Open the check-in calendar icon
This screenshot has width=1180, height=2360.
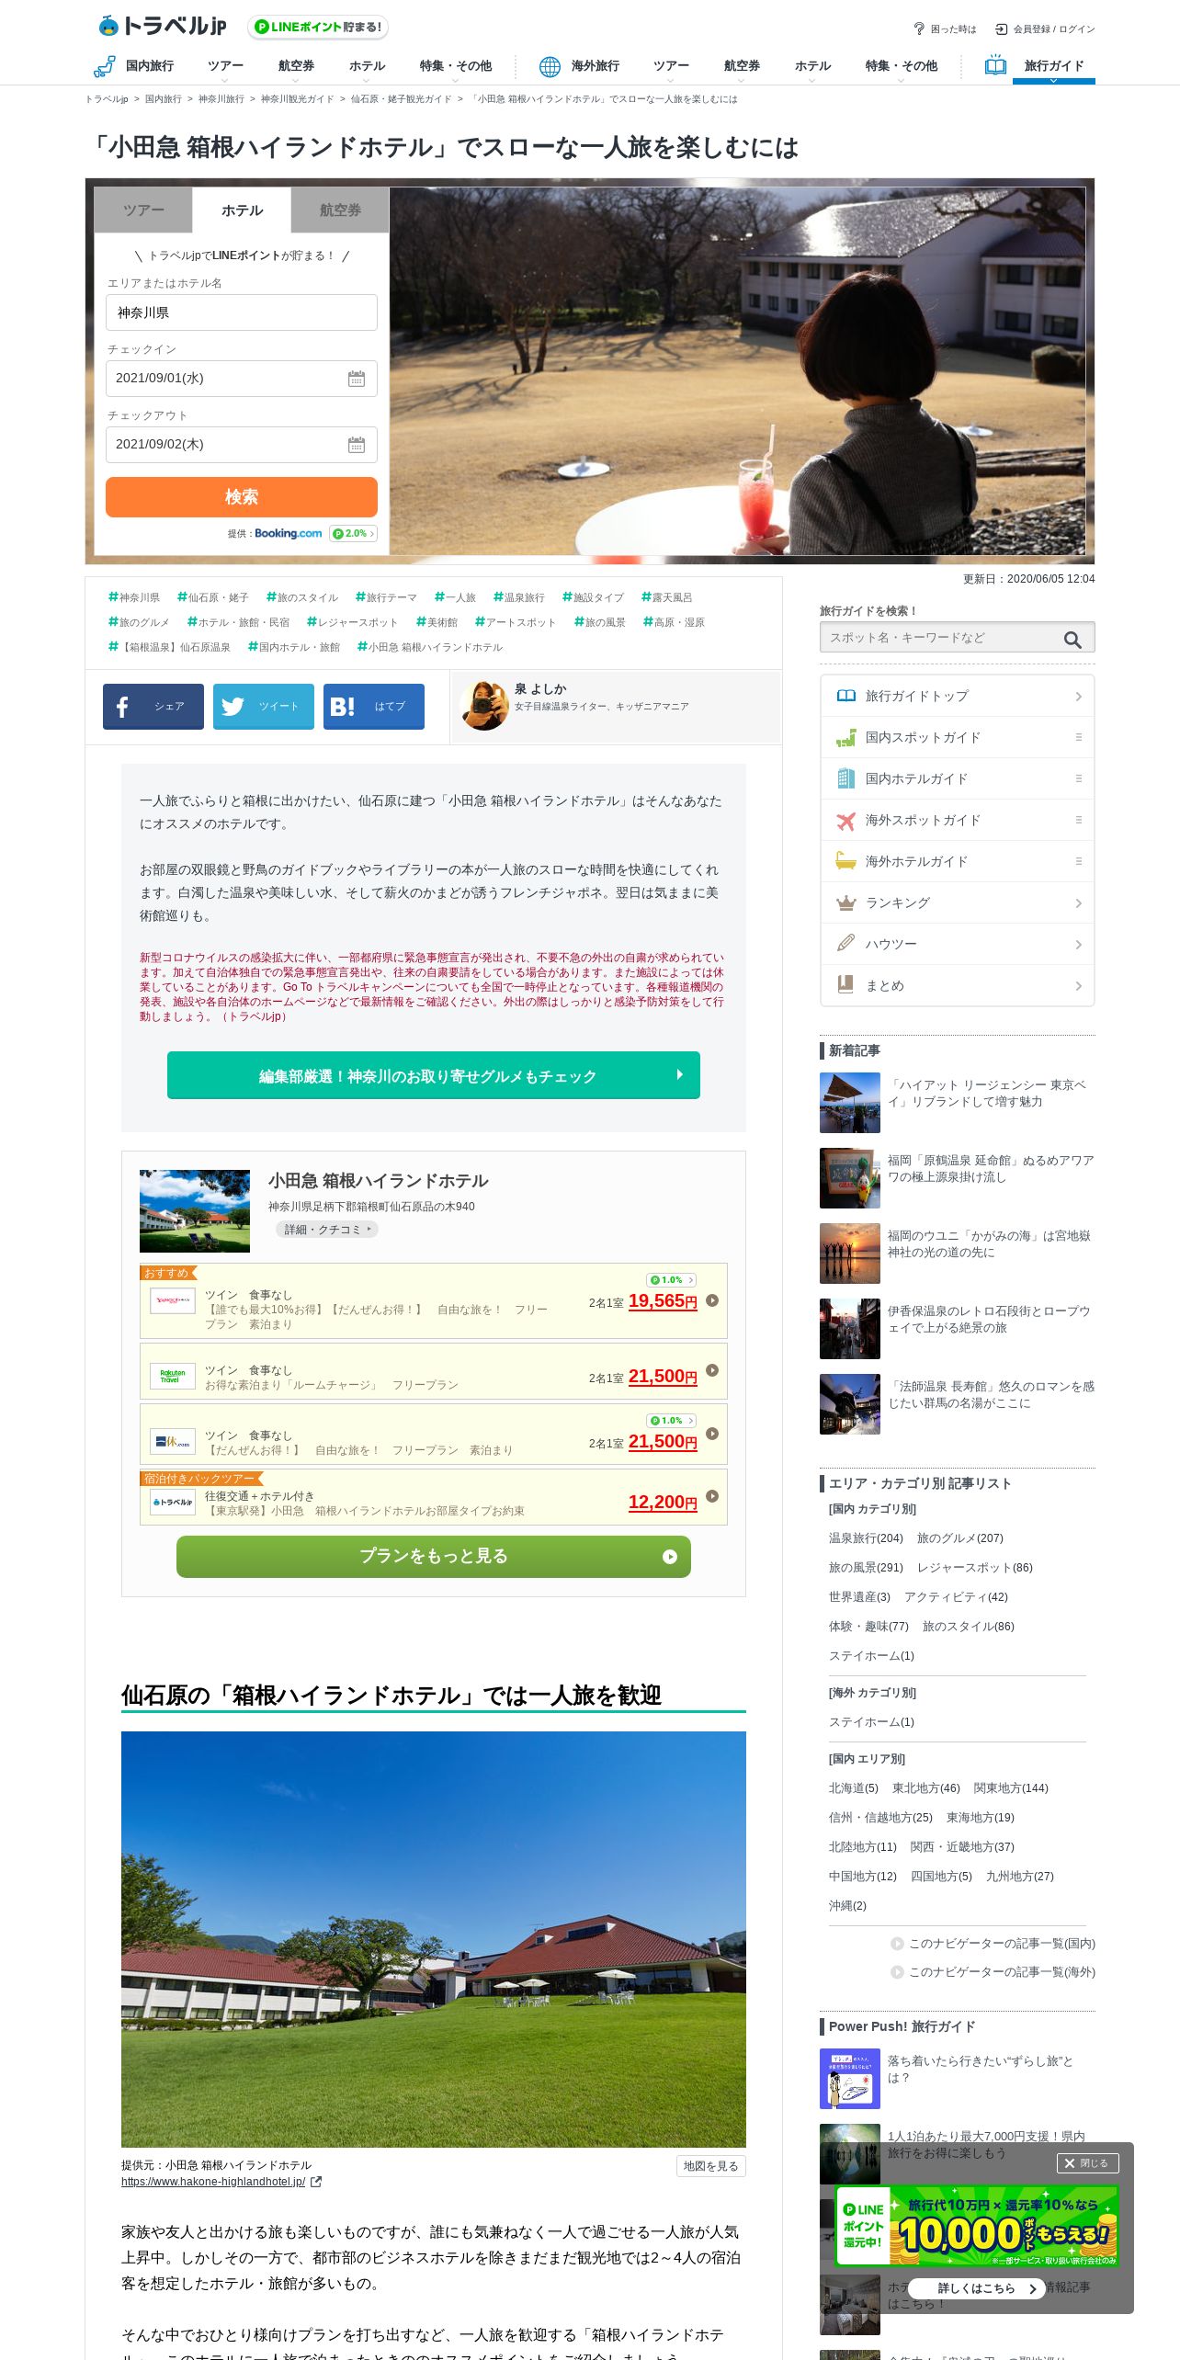click(x=357, y=379)
